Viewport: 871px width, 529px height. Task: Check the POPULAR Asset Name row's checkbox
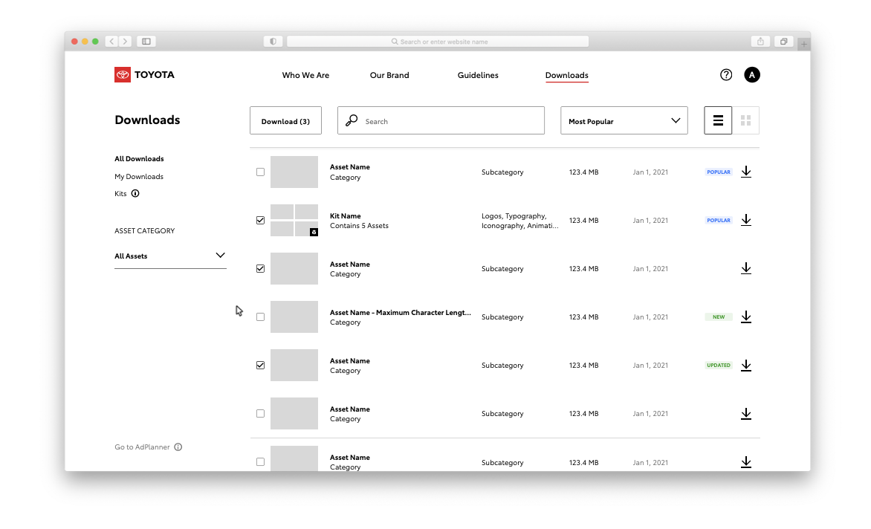(x=260, y=172)
